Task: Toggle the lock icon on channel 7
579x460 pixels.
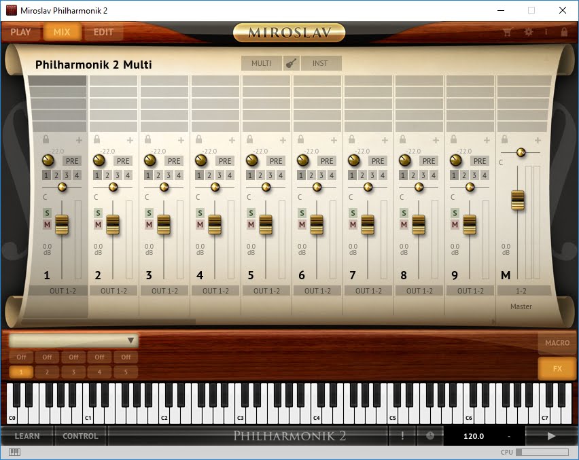Action: coord(351,139)
